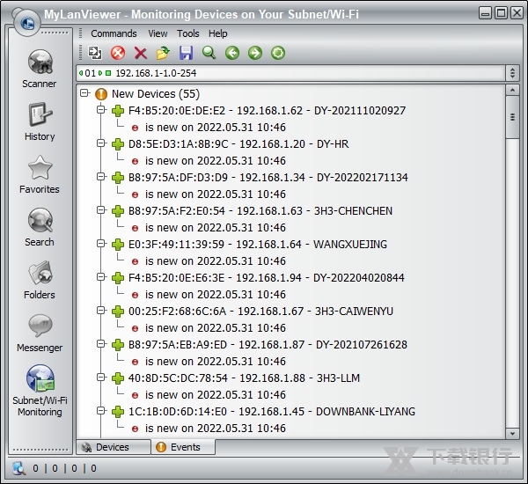Switch to the Events tab
Image resolution: width=528 pixels, height=484 pixels.
[x=185, y=447]
